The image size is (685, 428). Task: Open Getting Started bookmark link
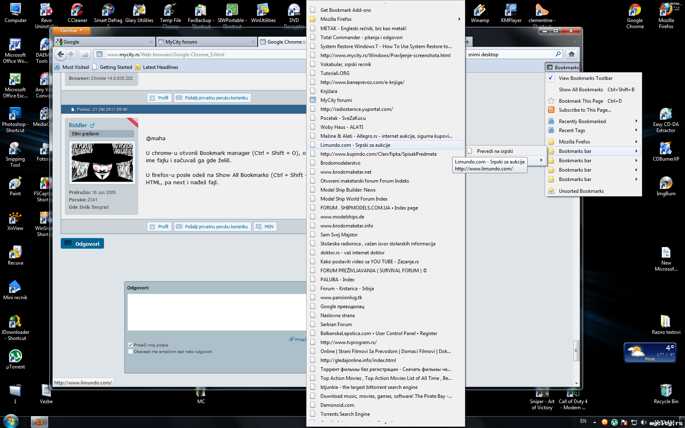click(x=113, y=67)
